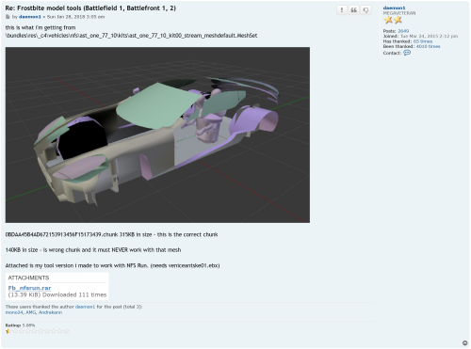Open user AMG's profile in thanks list
The image size is (471, 349).
(30, 312)
